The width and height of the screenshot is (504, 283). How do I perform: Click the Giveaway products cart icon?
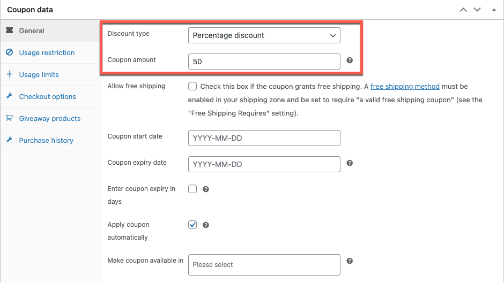[x=10, y=118]
